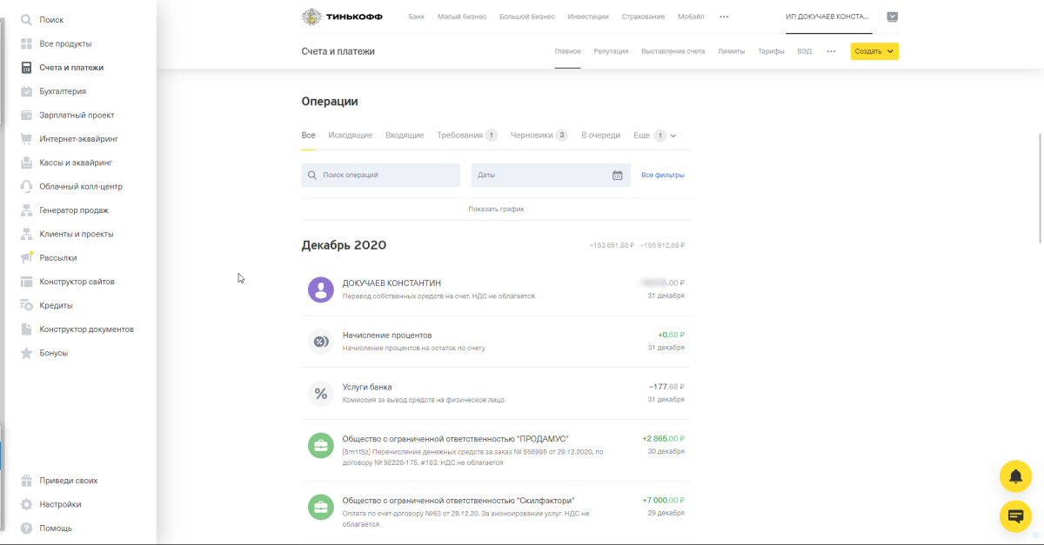Expand the Еще operations tab dropdown
Screen dimensions: 1044x545
pos(655,136)
